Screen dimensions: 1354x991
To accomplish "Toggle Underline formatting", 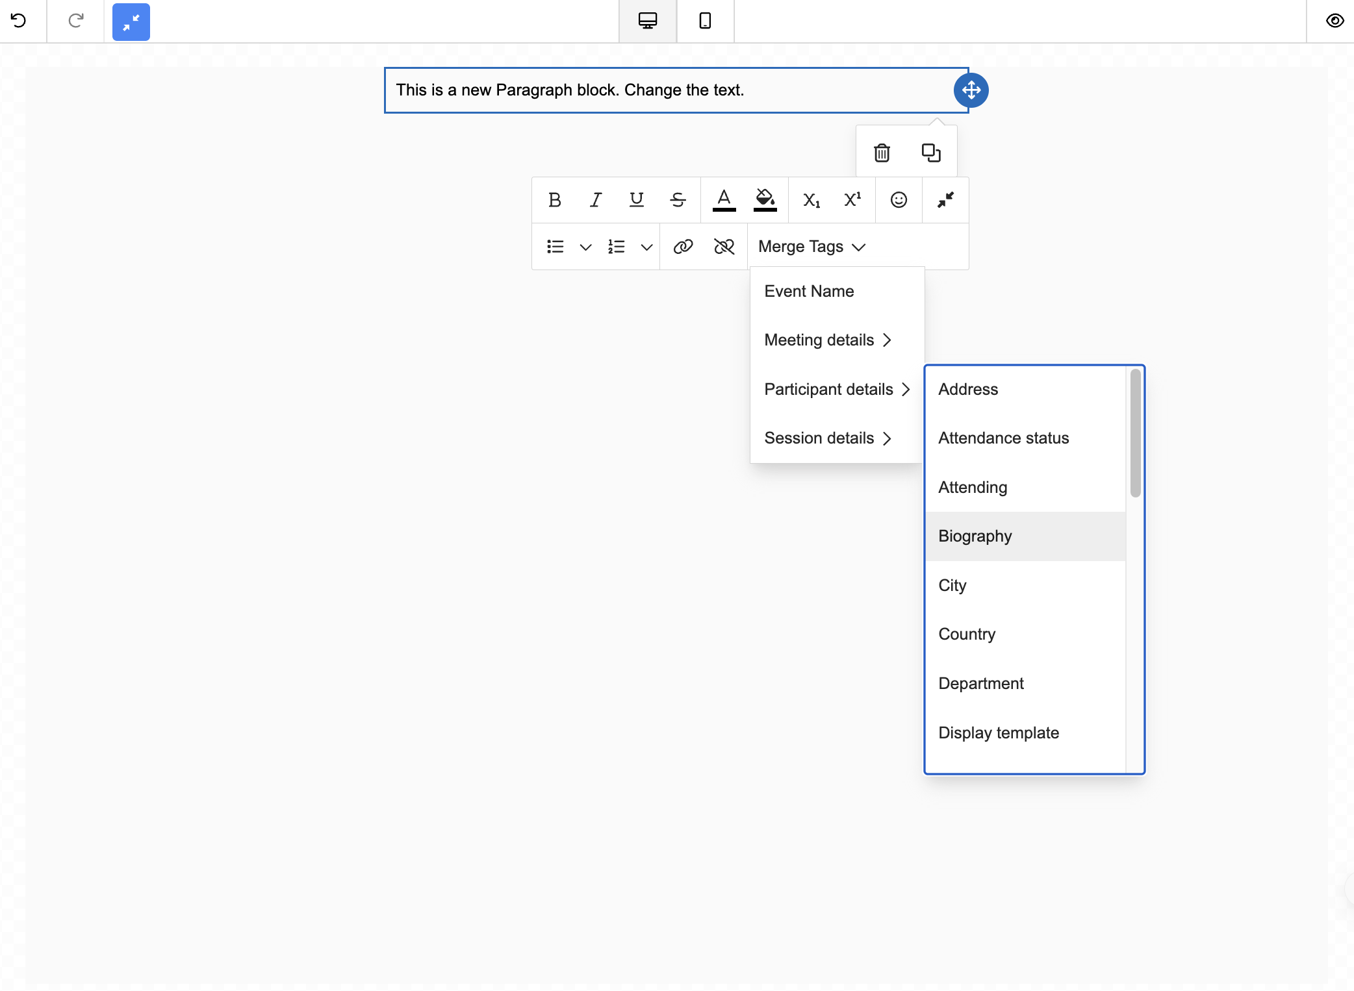I will pos(637,200).
